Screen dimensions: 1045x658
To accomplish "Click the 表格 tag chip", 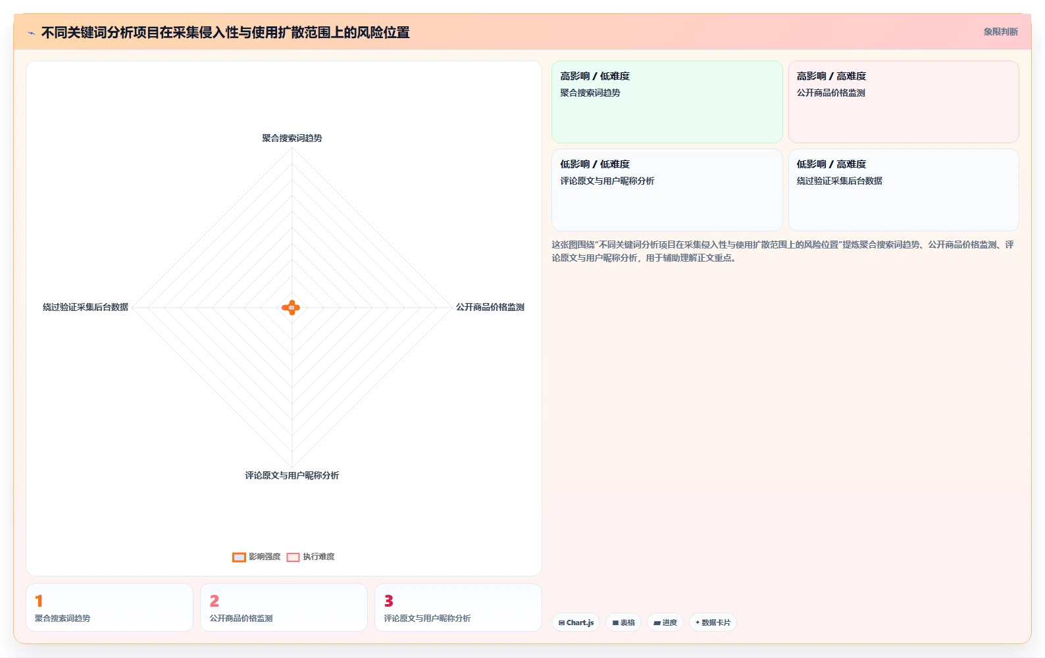I will (624, 623).
